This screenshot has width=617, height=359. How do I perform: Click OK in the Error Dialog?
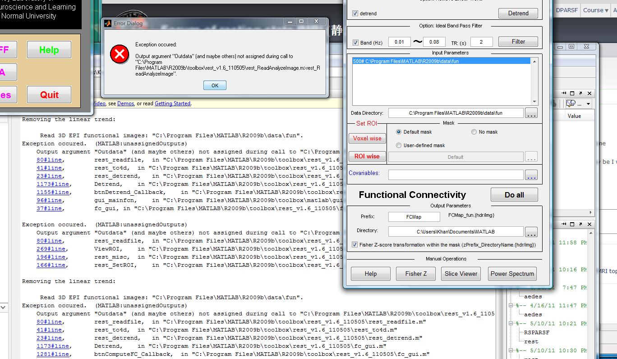(215, 85)
